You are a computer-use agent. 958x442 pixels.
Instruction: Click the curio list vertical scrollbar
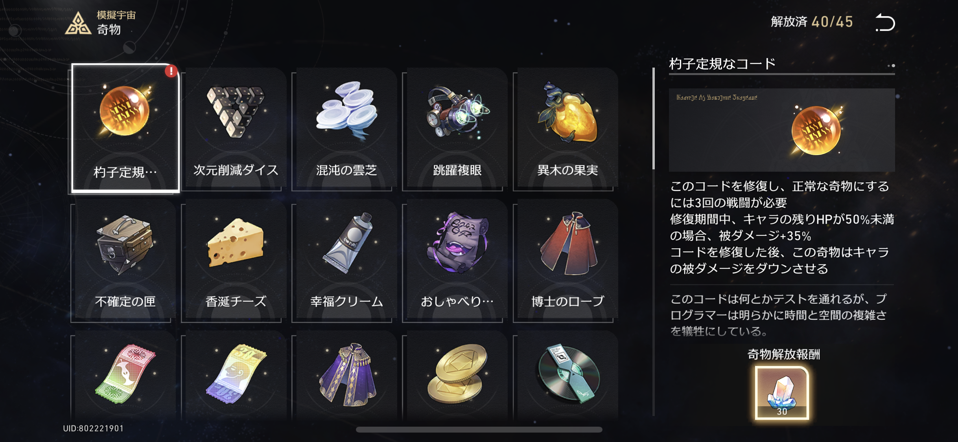coord(653,119)
